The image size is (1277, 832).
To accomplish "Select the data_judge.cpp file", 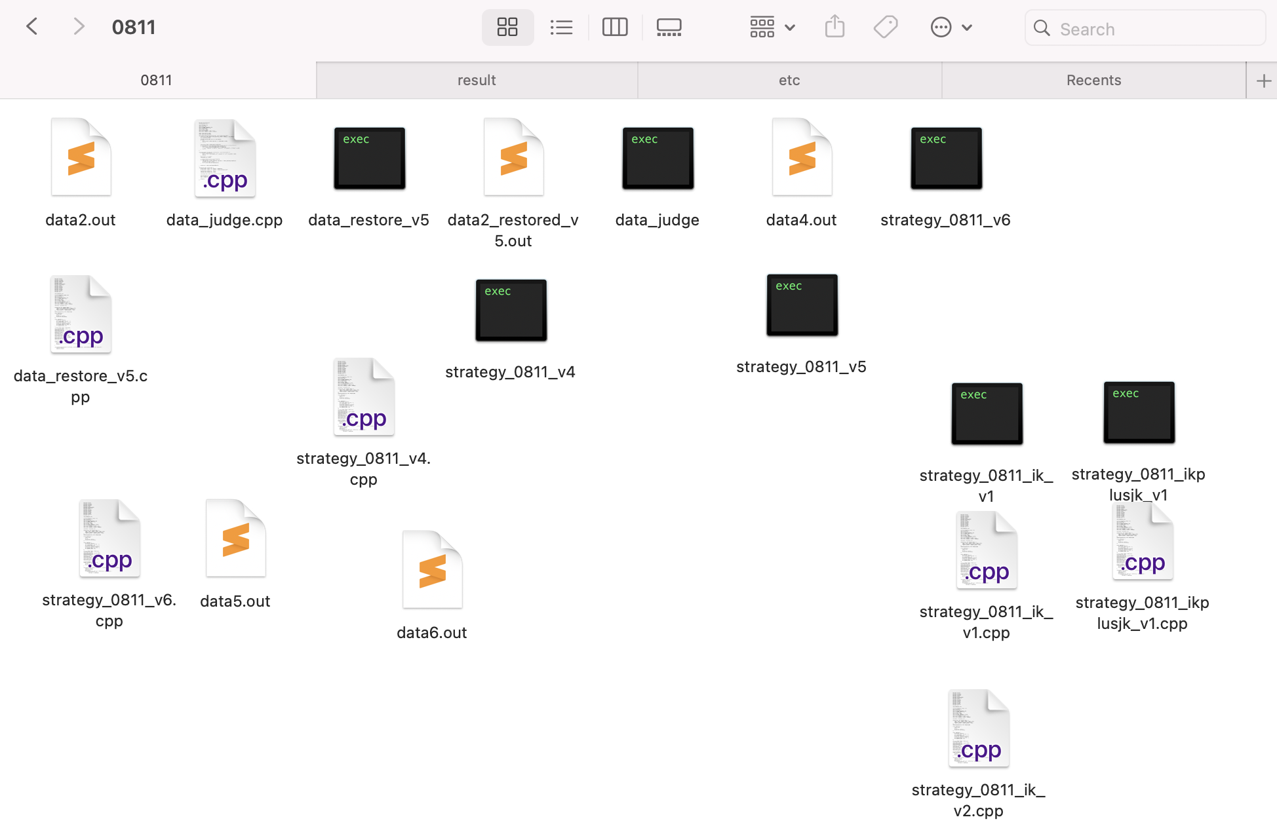I will point(225,158).
